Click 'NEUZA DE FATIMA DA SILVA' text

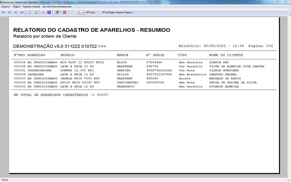point(233,83)
